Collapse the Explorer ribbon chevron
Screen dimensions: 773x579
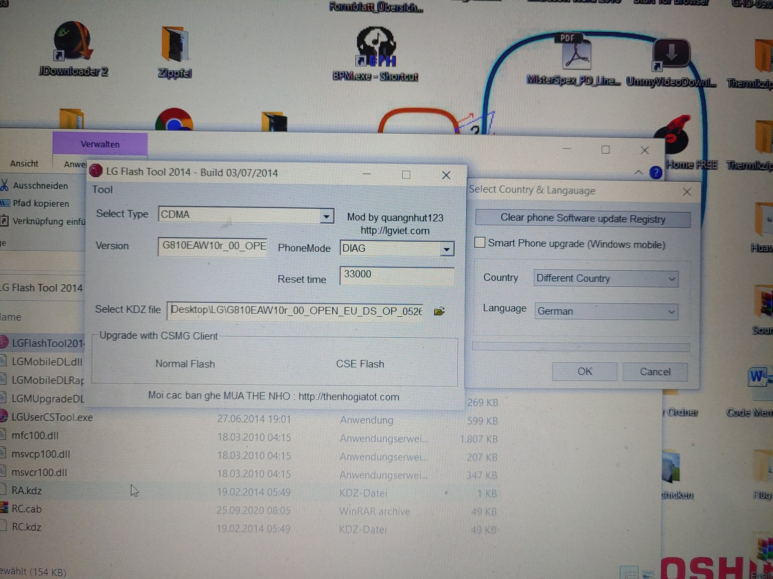tap(638, 172)
